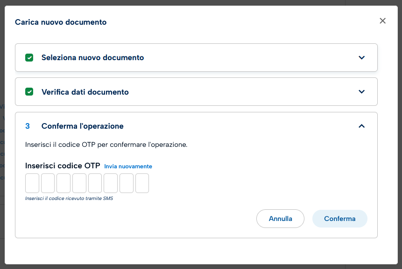Select the Conferma l'operazione step header
The image size is (402, 269).
pos(82,126)
